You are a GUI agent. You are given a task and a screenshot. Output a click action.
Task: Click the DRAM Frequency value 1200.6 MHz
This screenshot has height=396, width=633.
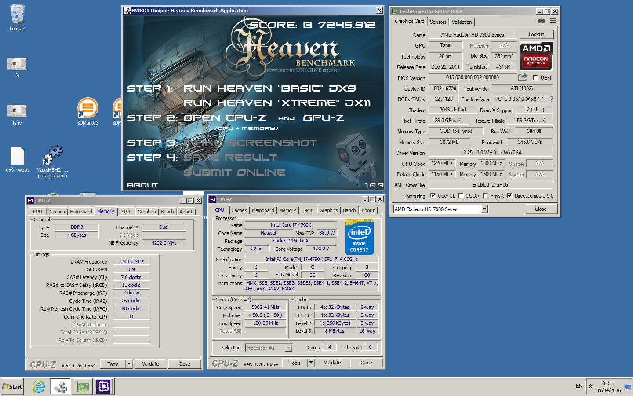point(131,261)
